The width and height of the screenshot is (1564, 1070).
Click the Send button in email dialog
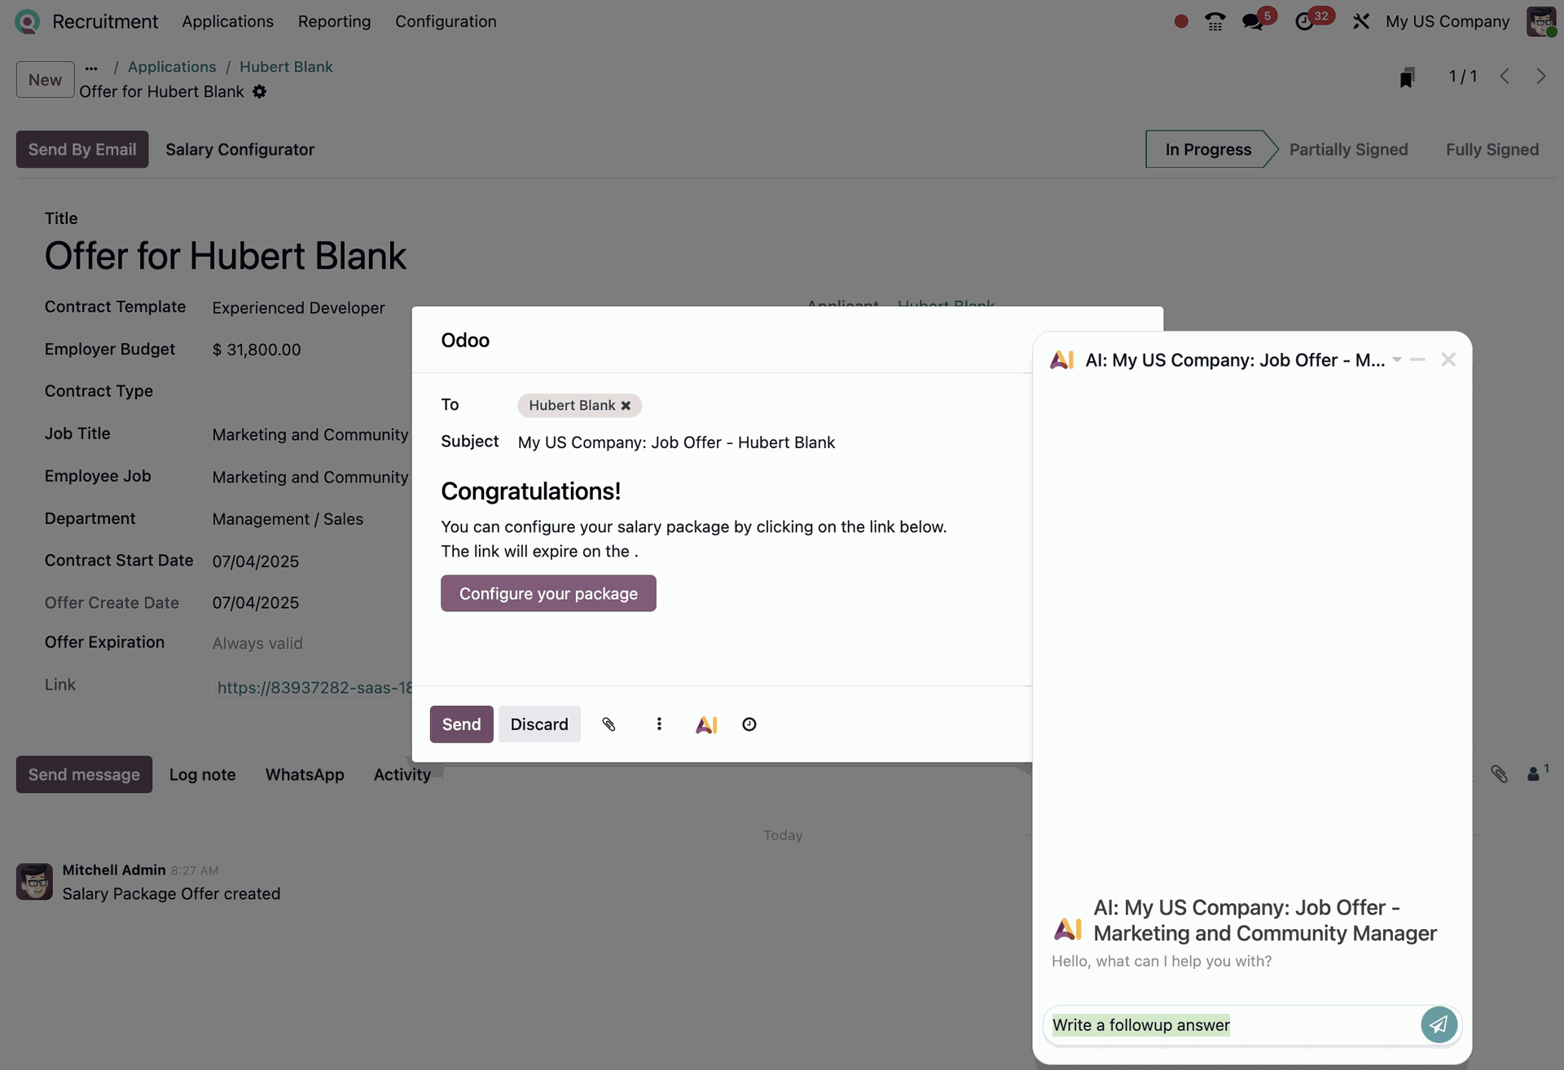tap(461, 724)
